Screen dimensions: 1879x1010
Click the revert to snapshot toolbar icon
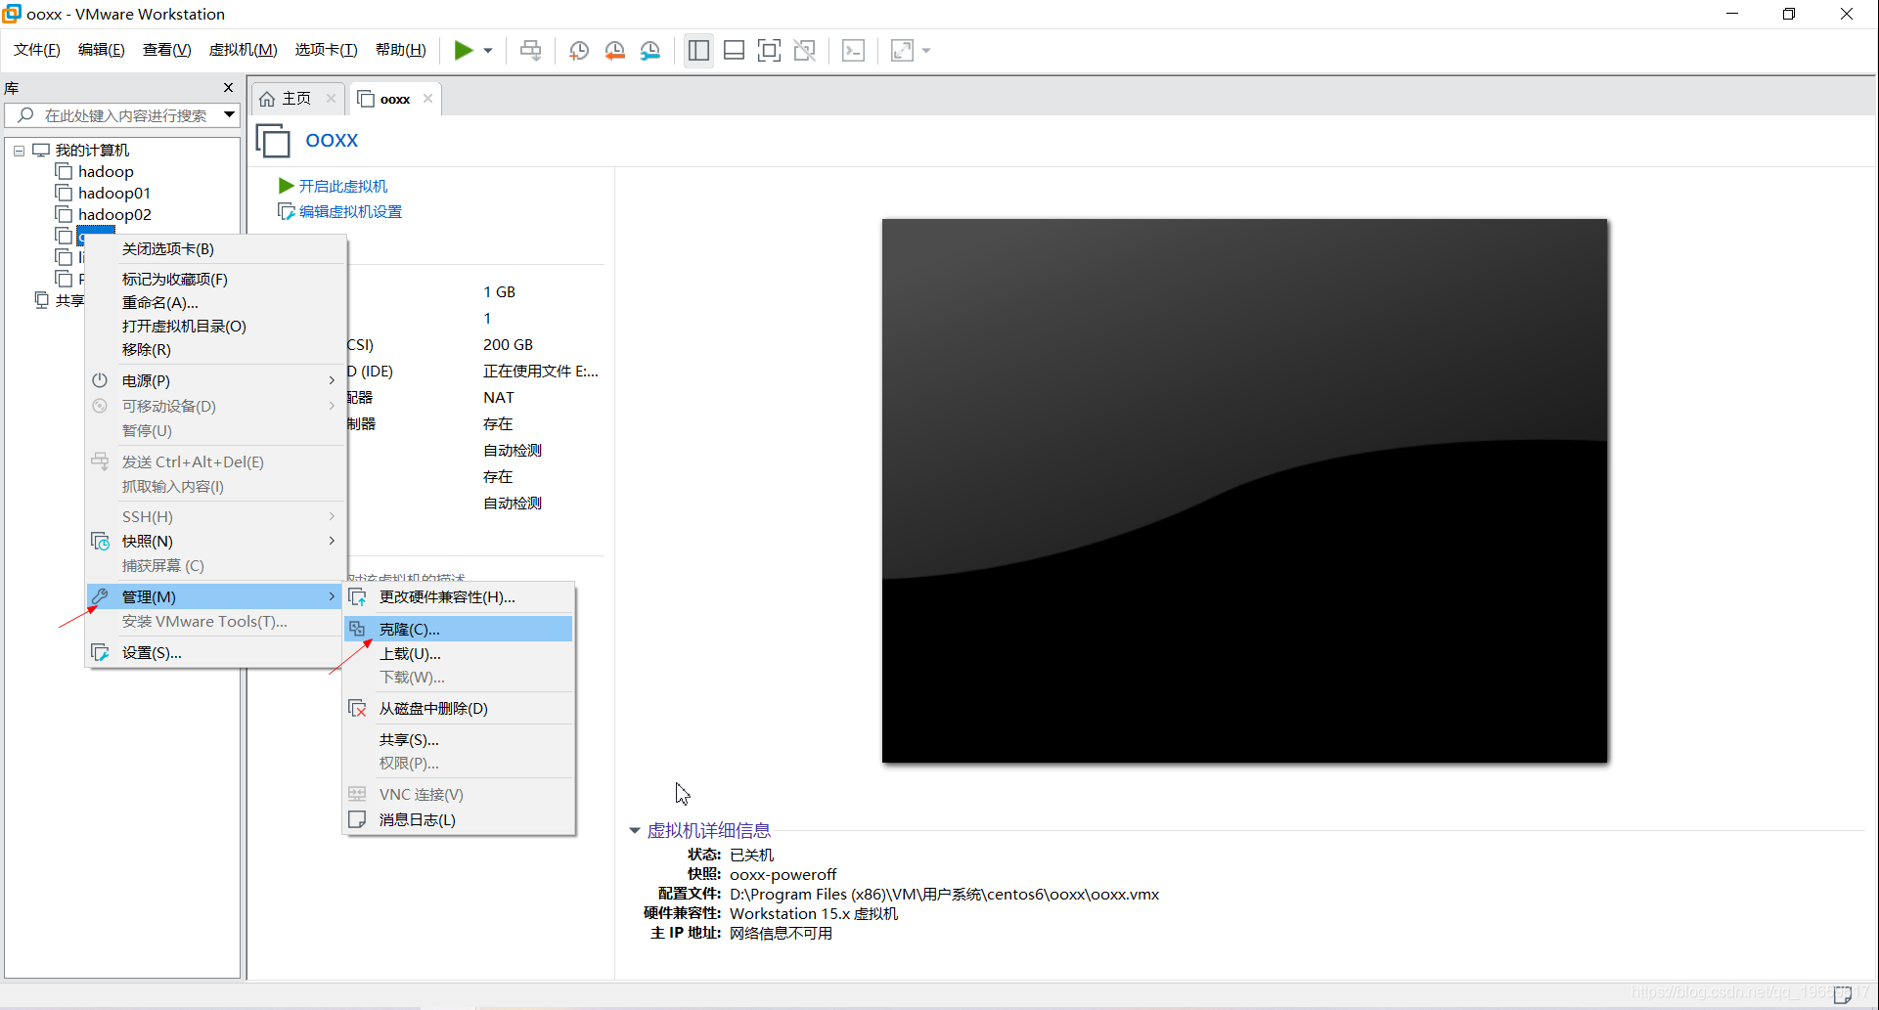tap(614, 50)
